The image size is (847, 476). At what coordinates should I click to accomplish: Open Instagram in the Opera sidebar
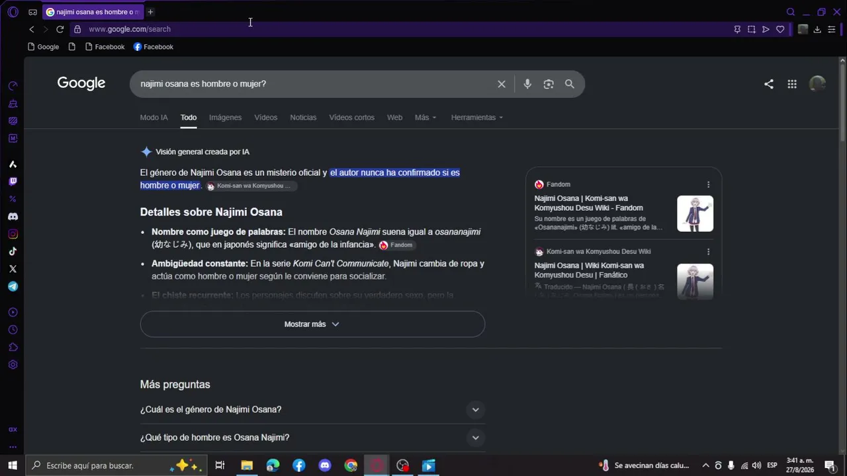click(13, 234)
